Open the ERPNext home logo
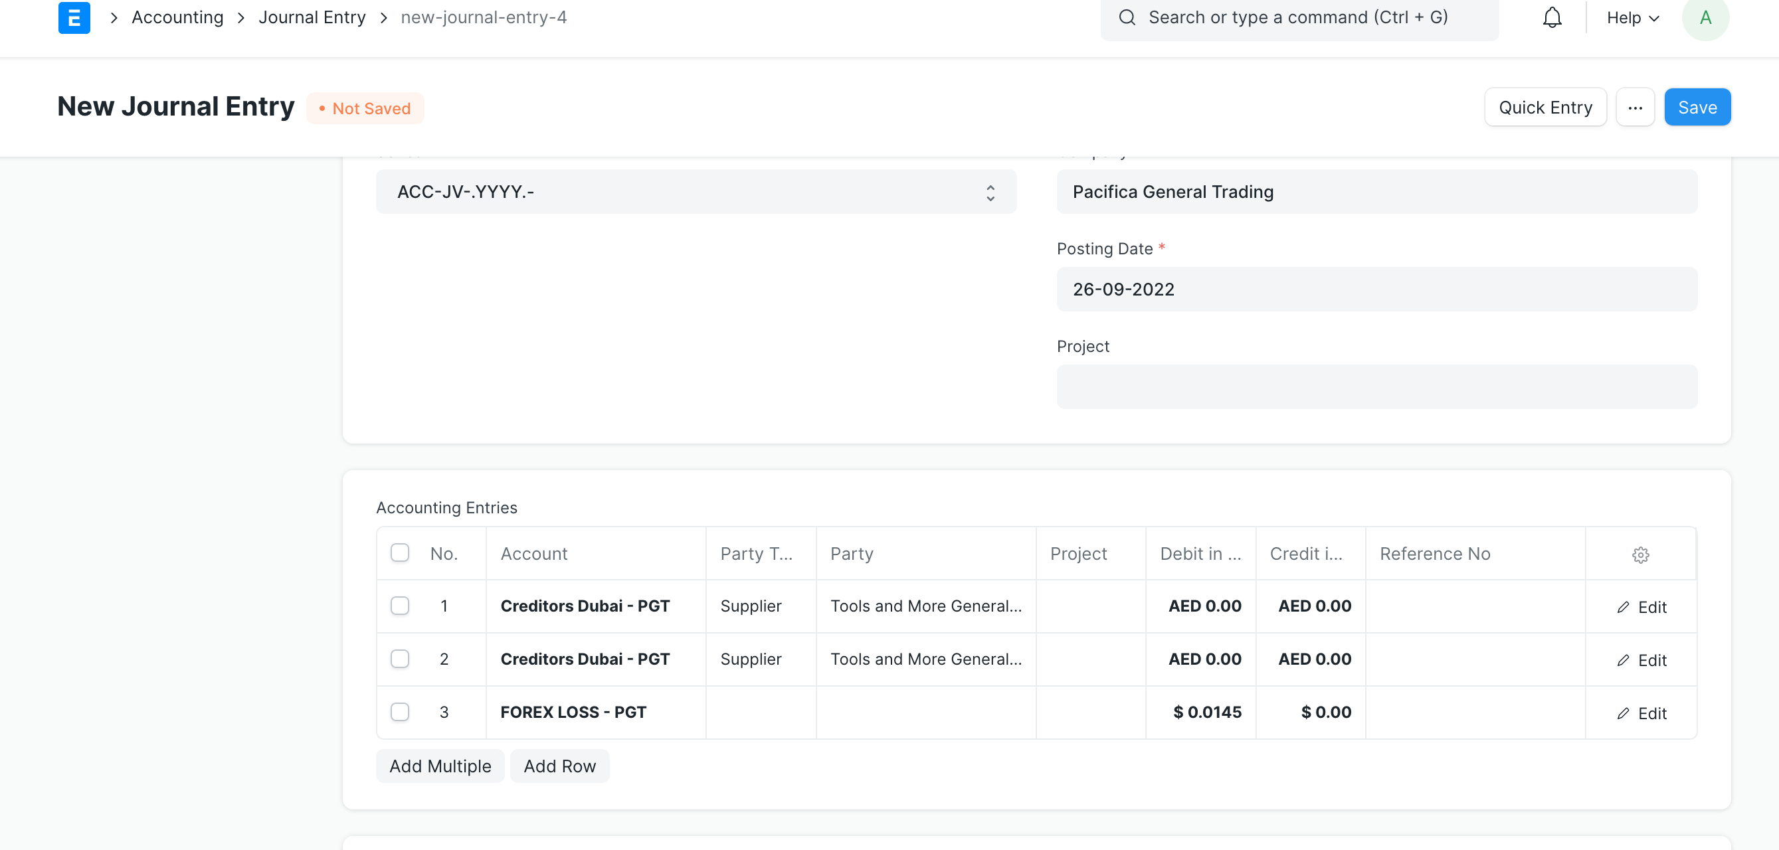The height and width of the screenshot is (850, 1779). (x=74, y=17)
